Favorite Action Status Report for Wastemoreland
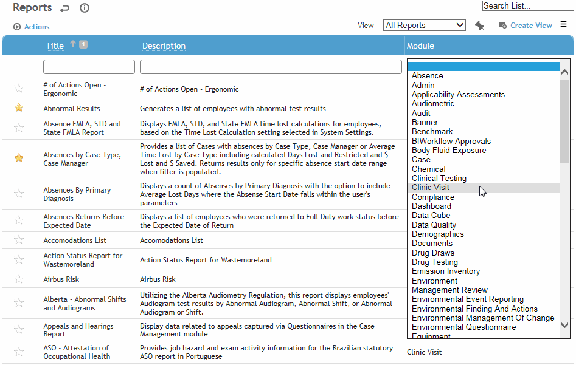576x365 pixels. [x=19, y=259]
